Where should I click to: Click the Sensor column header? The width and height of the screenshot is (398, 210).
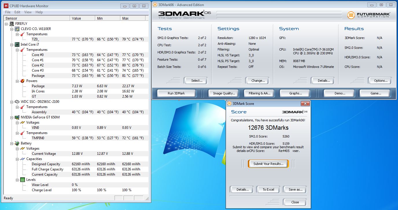[x=36, y=18]
